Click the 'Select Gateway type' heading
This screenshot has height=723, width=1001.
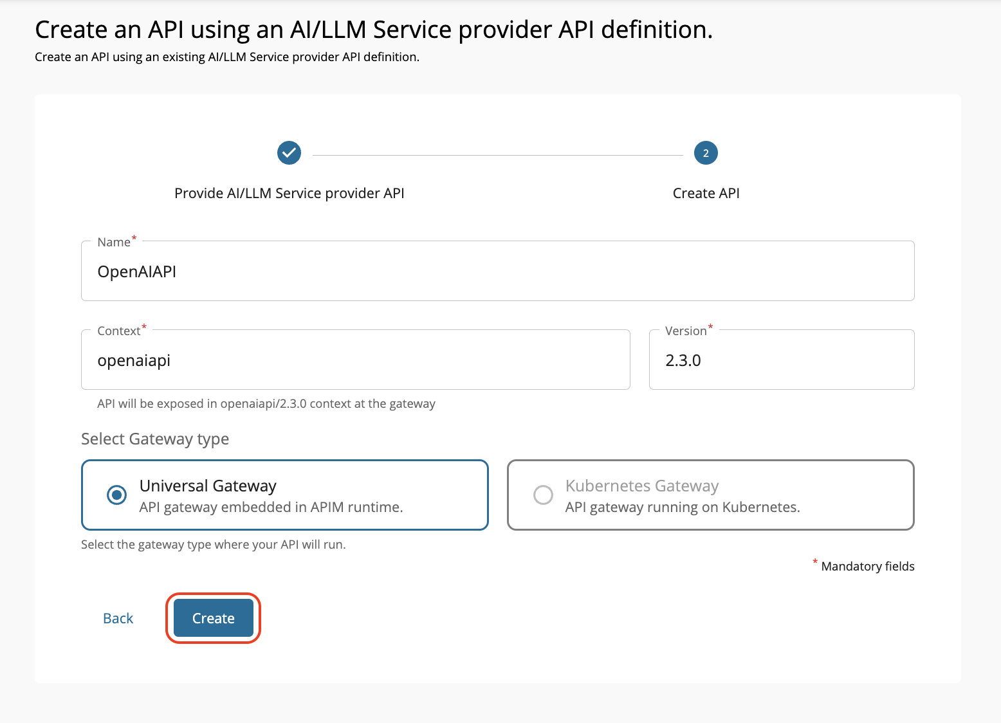[x=155, y=439]
